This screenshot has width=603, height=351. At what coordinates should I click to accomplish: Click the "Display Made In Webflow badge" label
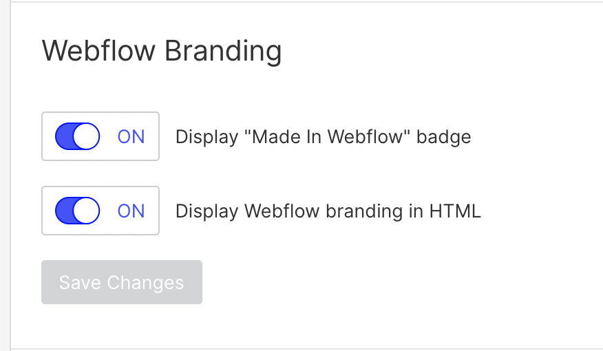[x=323, y=137]
